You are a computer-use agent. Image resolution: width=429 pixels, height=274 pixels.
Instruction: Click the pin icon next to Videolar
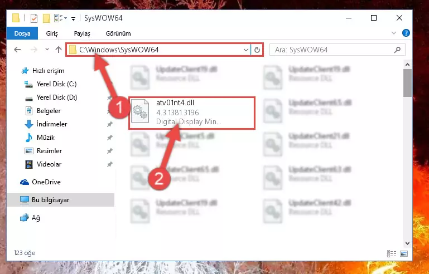[x=110, y=164]
